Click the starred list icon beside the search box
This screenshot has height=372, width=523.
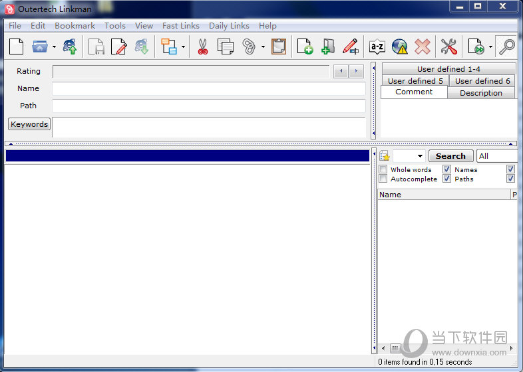(x=385, y=155)
